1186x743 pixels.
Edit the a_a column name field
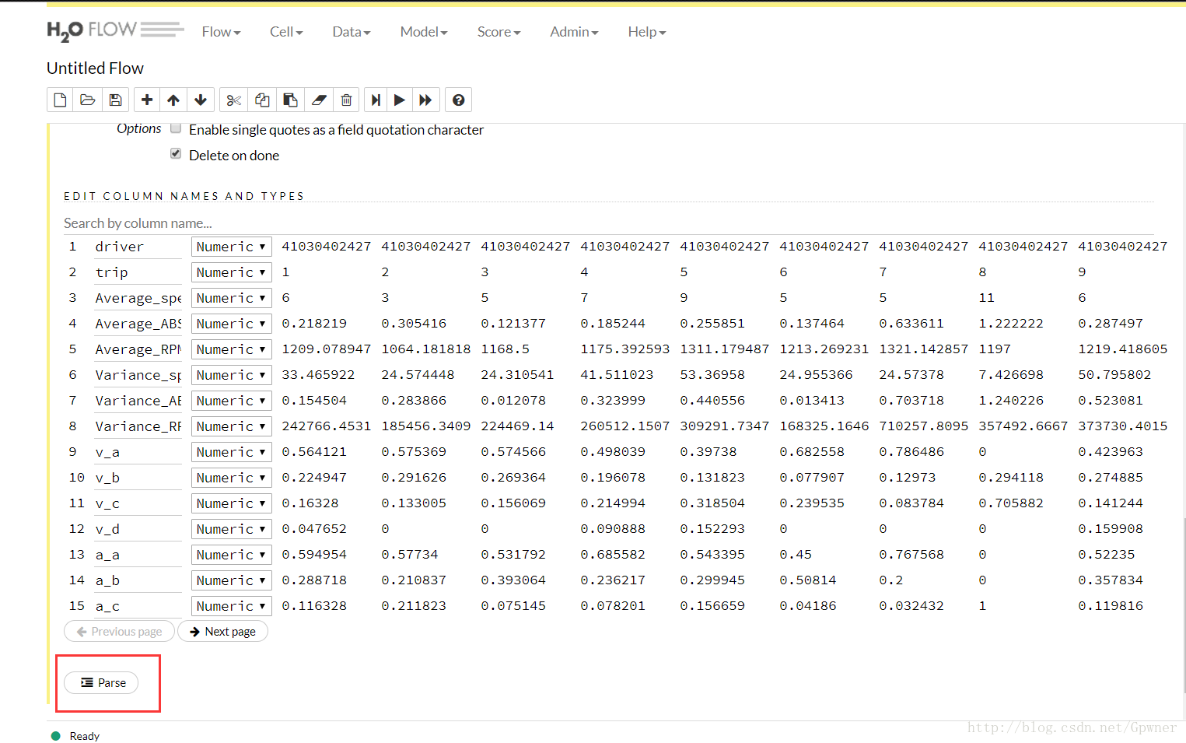point(138,555)
